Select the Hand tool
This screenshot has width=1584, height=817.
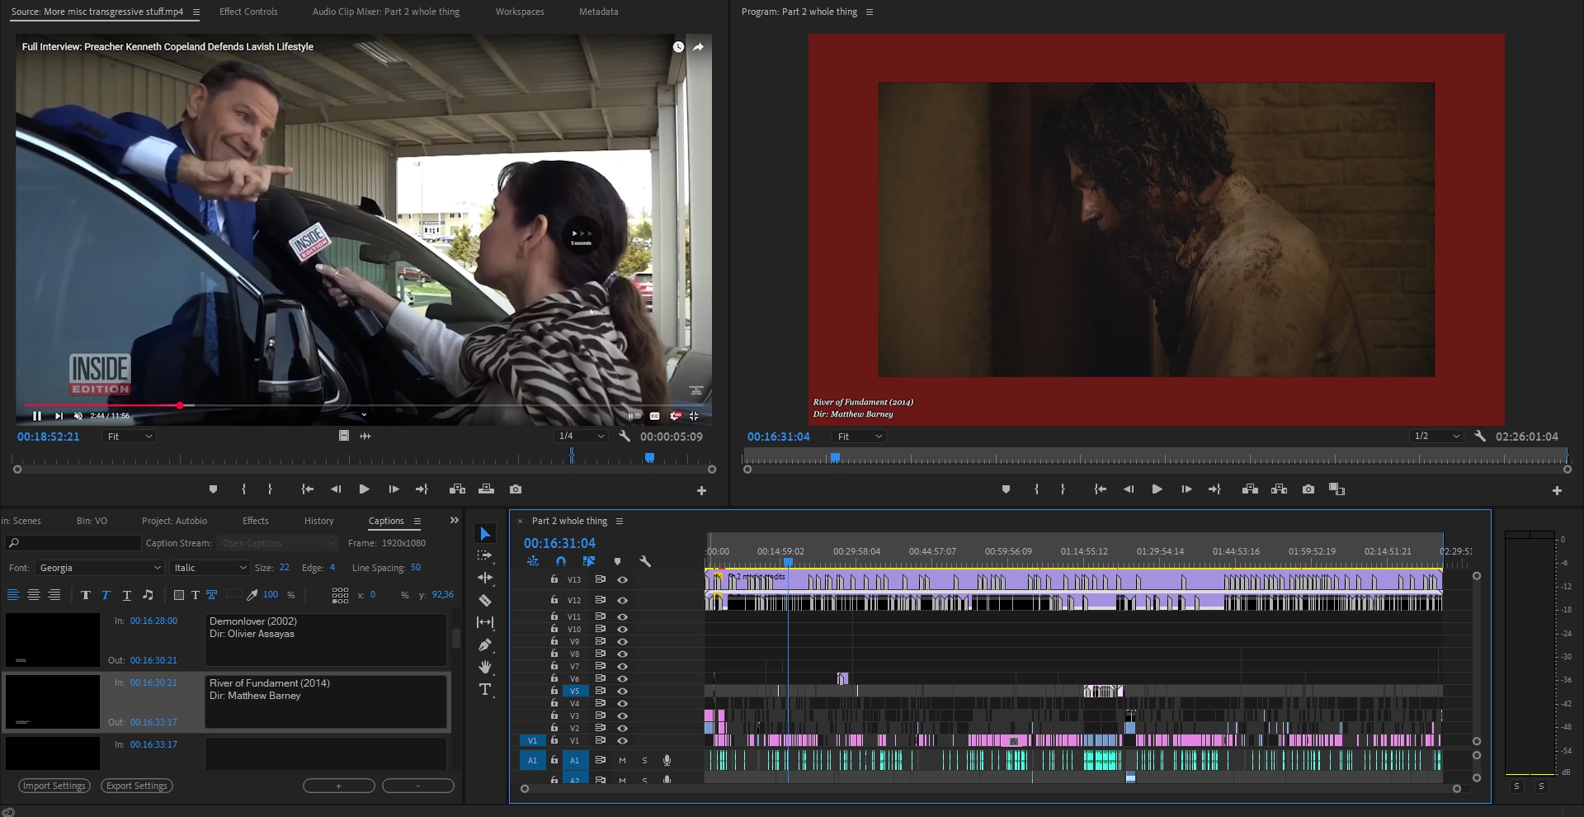(x=485, y=667)
